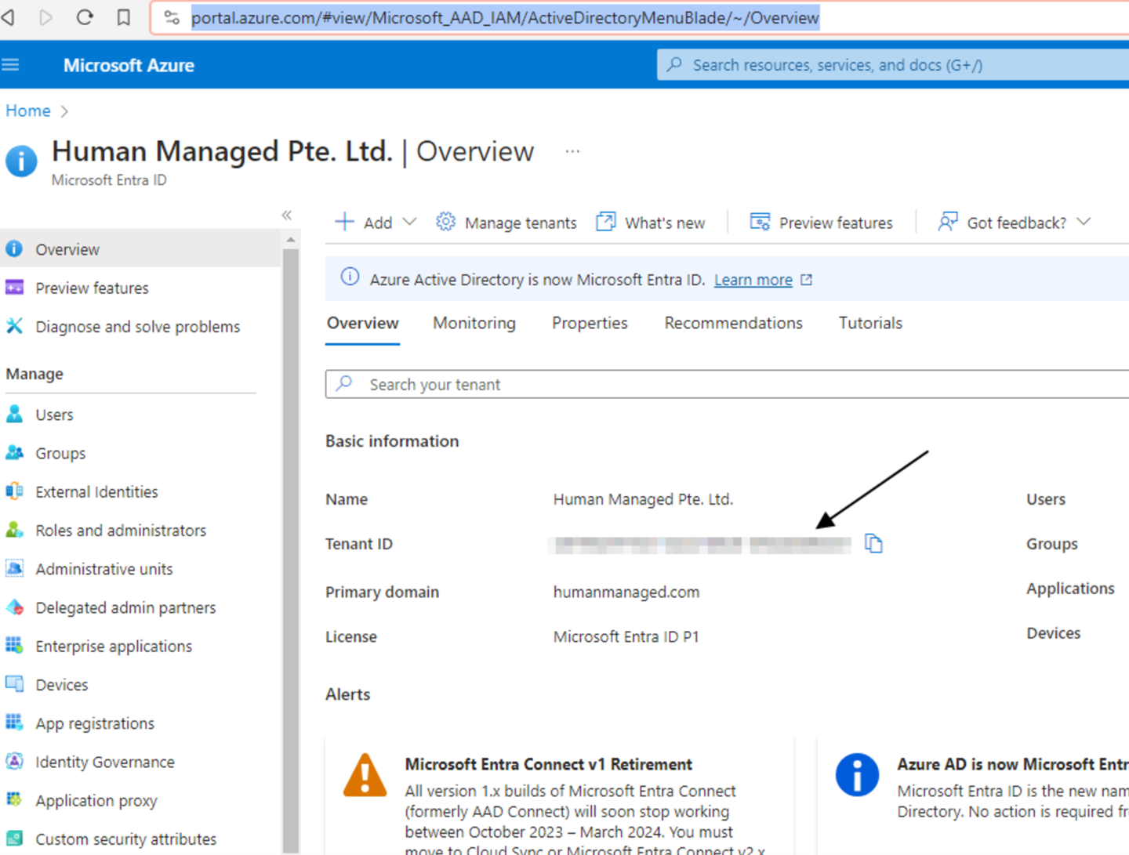This screenshot has height=855, width=1129.
Task: Click the Roles and administrators icon
Action: pyautogui.click(x=14, y=530)
